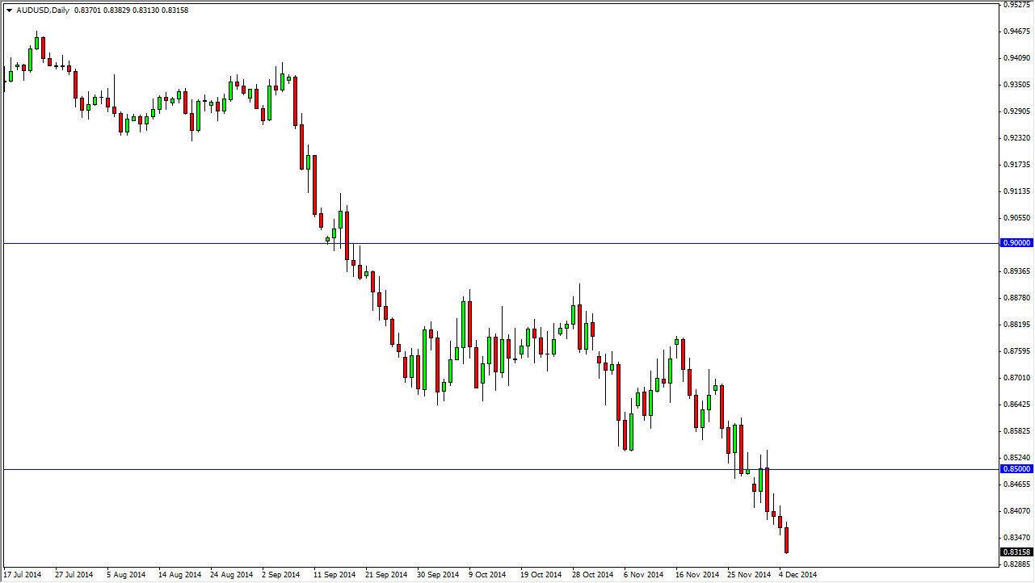This screenshot has height=583, width=1035.
Task: Click the 0.90000 price axis tag
Action: pos(1016,242)
